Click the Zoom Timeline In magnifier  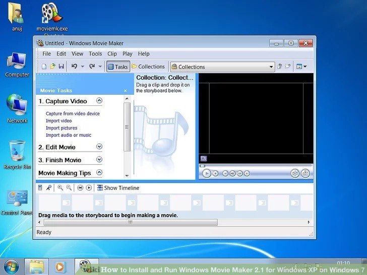click(x=60, y=187)
